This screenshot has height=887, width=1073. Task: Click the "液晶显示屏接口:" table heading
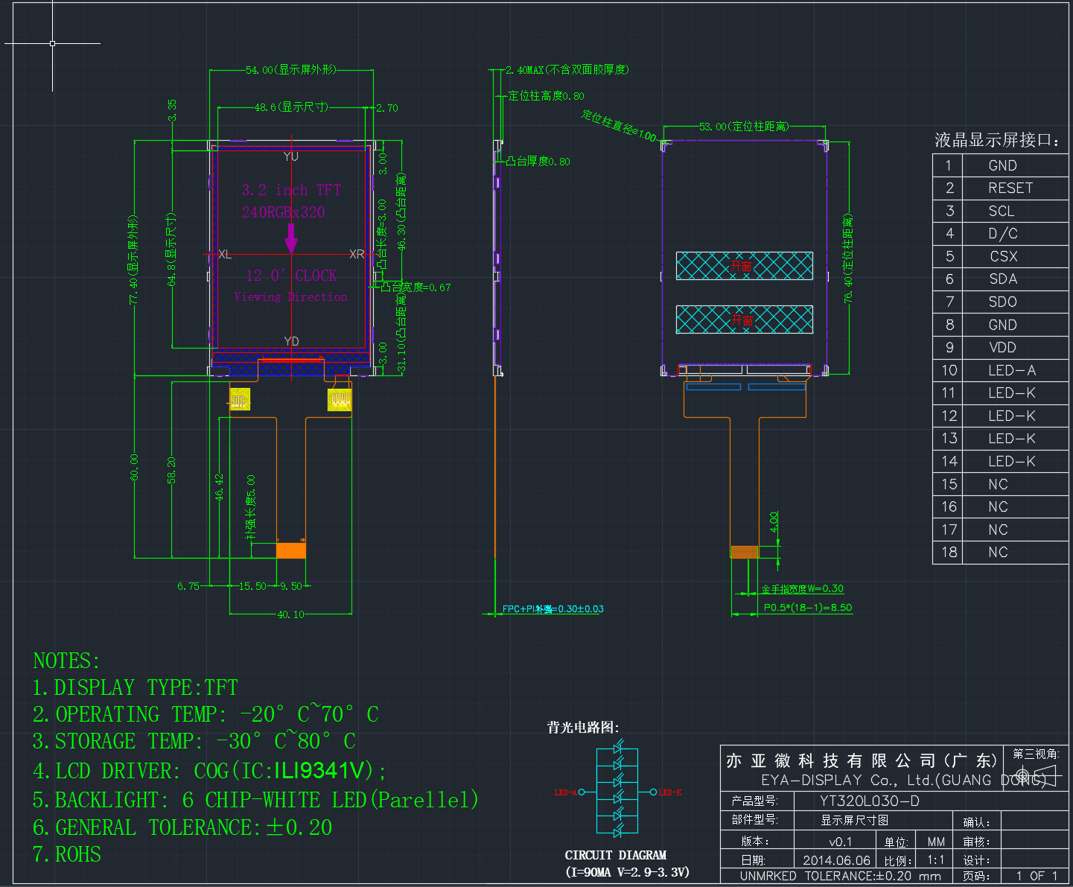997,140
